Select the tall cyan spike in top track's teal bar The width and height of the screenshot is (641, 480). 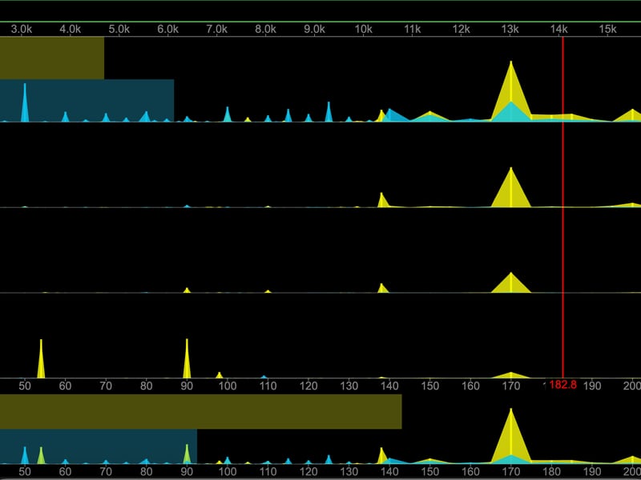point(25,104)
